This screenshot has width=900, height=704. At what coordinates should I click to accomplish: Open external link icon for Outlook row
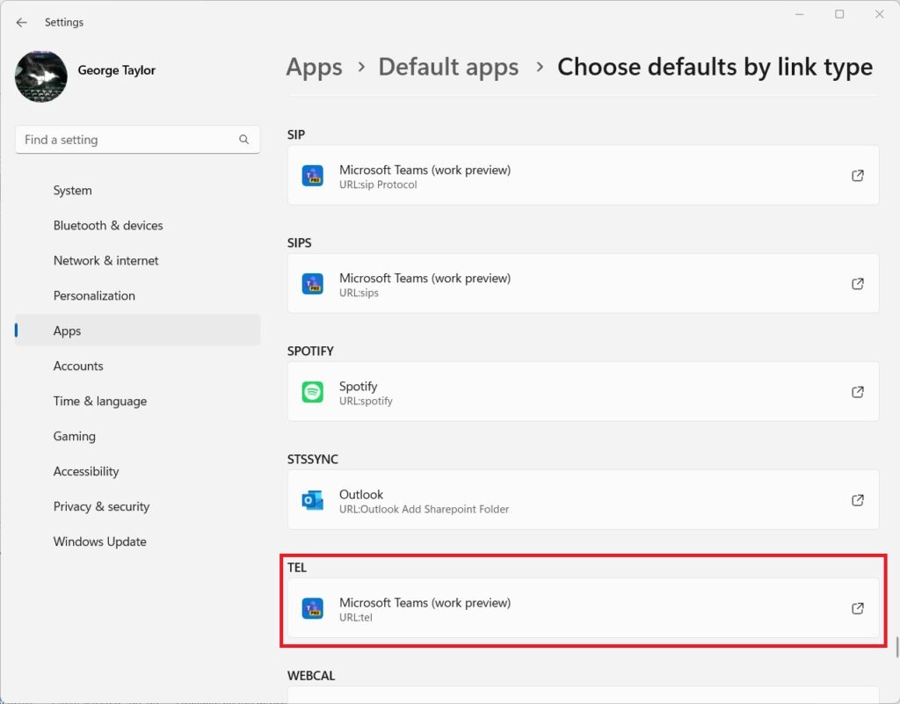858,500
